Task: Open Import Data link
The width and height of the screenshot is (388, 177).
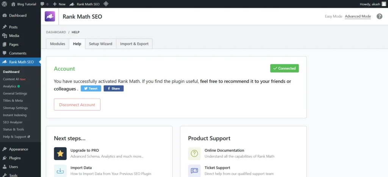Action: (81, 168)
